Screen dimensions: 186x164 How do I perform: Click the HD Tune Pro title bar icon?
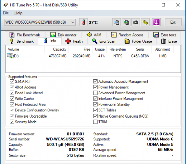[x=5, y=5]
